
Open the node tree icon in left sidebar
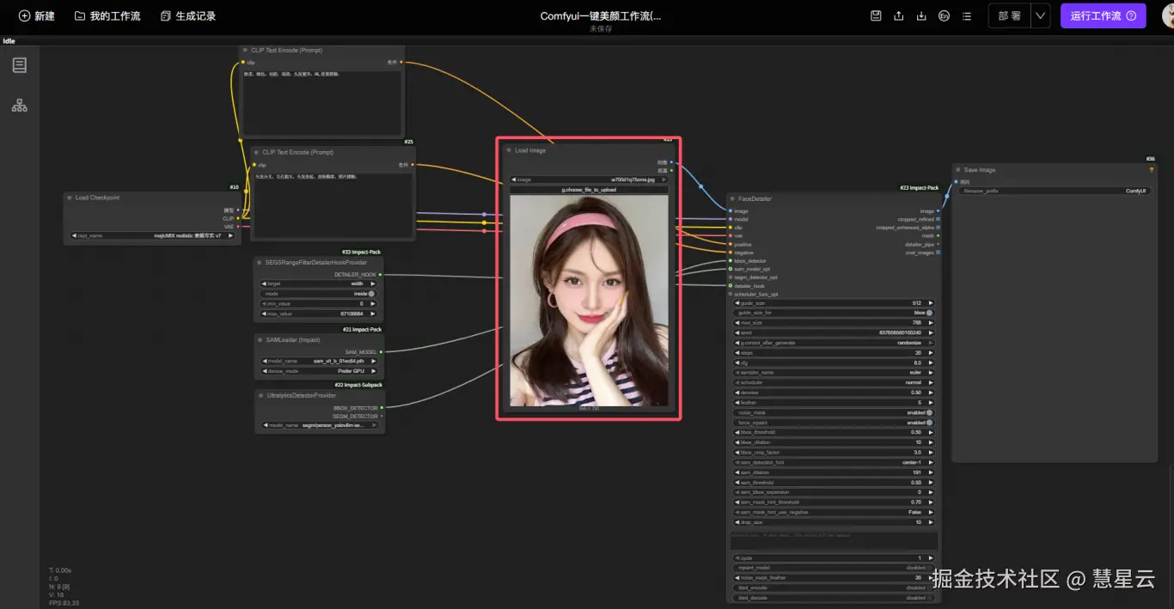19,106
